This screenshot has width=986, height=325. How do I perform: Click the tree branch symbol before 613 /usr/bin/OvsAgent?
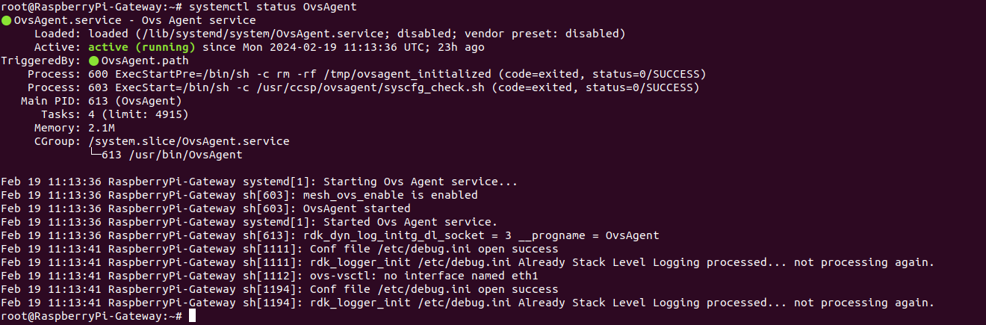pos(95,155)
